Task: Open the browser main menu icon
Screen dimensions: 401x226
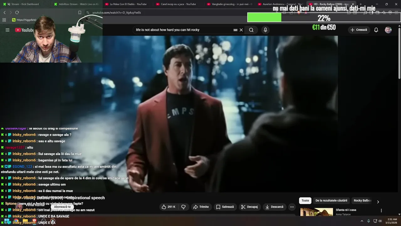Action: (x=397, y=13)
